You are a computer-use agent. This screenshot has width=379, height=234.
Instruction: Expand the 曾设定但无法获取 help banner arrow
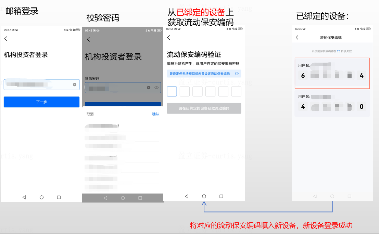point(237,74)
